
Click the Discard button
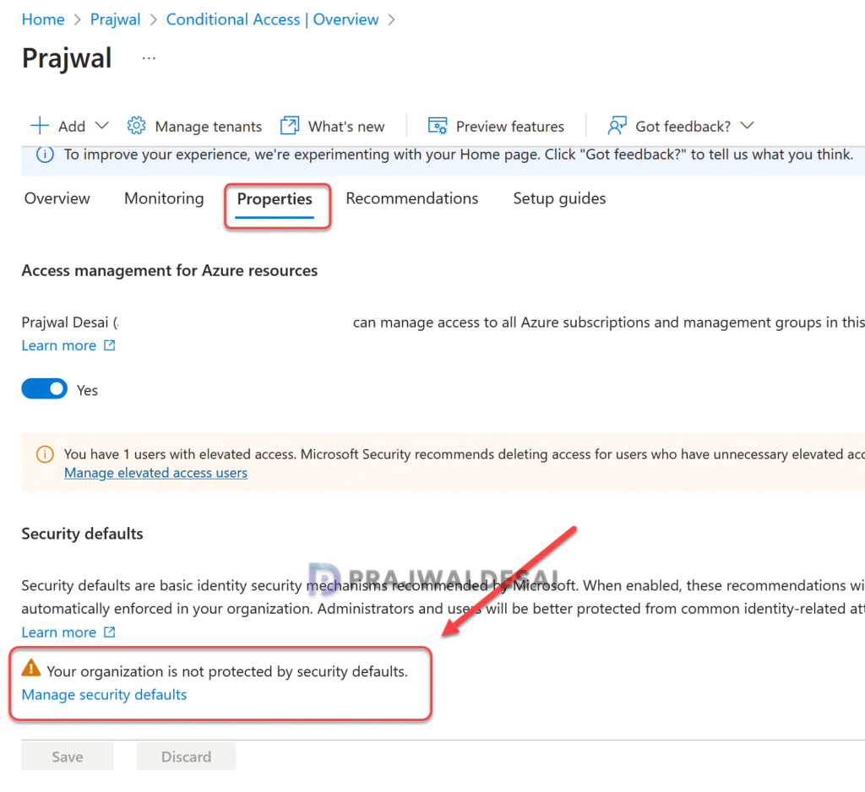[186, 757]
